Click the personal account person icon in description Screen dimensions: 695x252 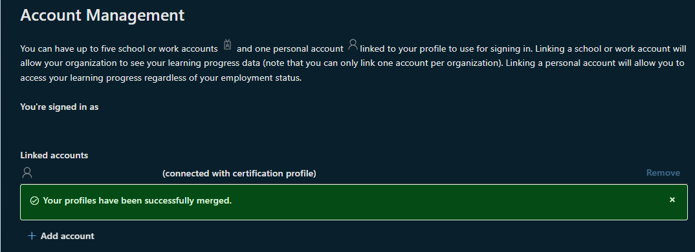(x=353, y=45)
